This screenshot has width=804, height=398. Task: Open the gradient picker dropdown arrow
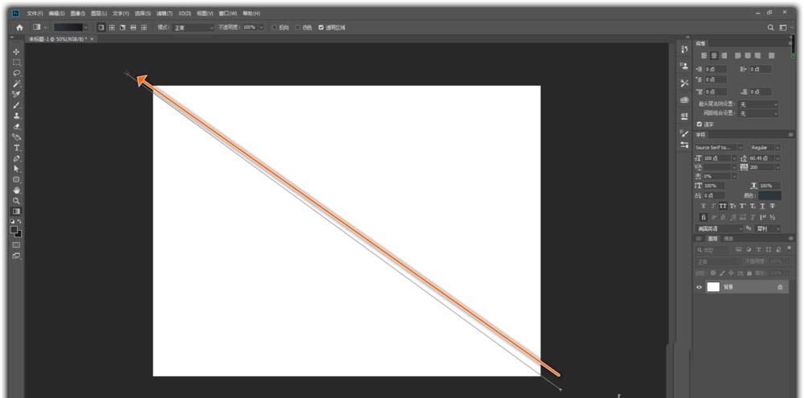86,27
